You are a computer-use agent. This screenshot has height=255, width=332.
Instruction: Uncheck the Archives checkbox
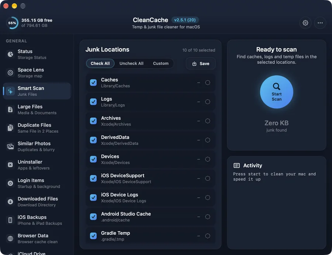(x=93, y=121)
